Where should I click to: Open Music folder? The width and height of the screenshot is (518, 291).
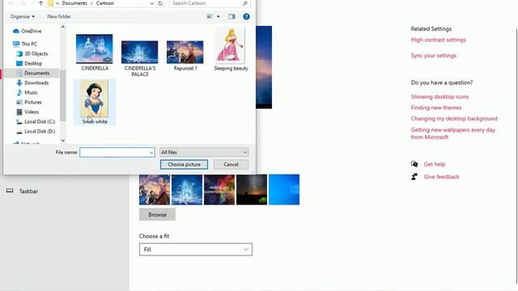click(x=27, y=92)
